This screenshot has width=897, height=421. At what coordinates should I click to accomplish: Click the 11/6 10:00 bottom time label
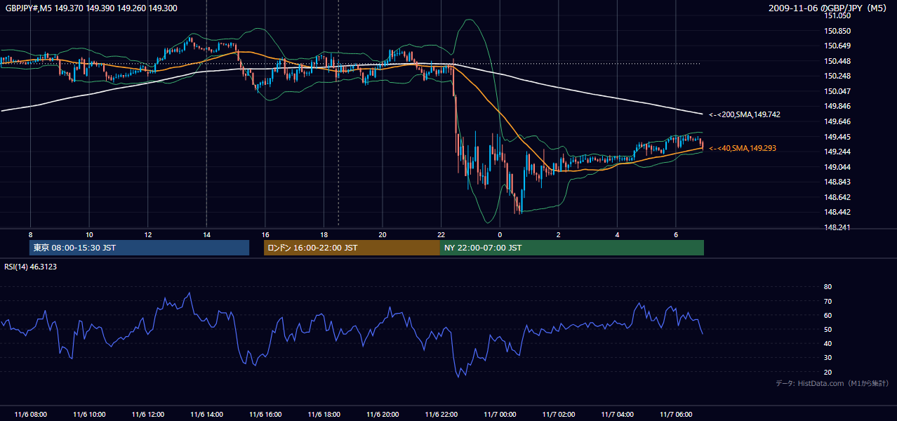(89, 415)
